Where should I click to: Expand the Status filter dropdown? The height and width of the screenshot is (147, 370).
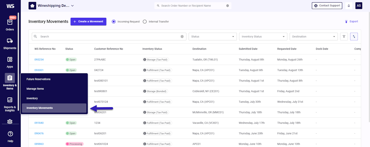tap(212, 37)
